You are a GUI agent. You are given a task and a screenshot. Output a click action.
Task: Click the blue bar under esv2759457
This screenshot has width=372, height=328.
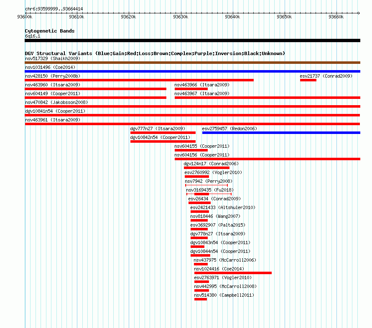pos(281,133)
